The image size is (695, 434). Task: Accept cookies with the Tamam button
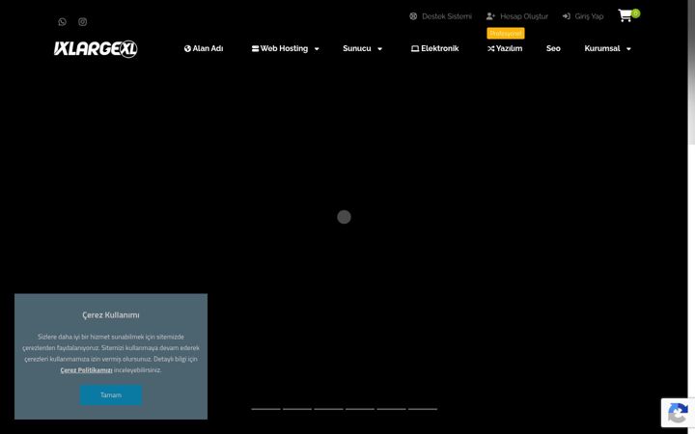coord(111,395)
